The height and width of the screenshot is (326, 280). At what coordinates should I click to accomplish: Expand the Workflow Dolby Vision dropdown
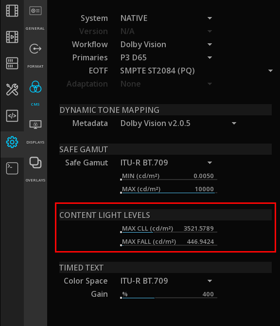[166, 44]
